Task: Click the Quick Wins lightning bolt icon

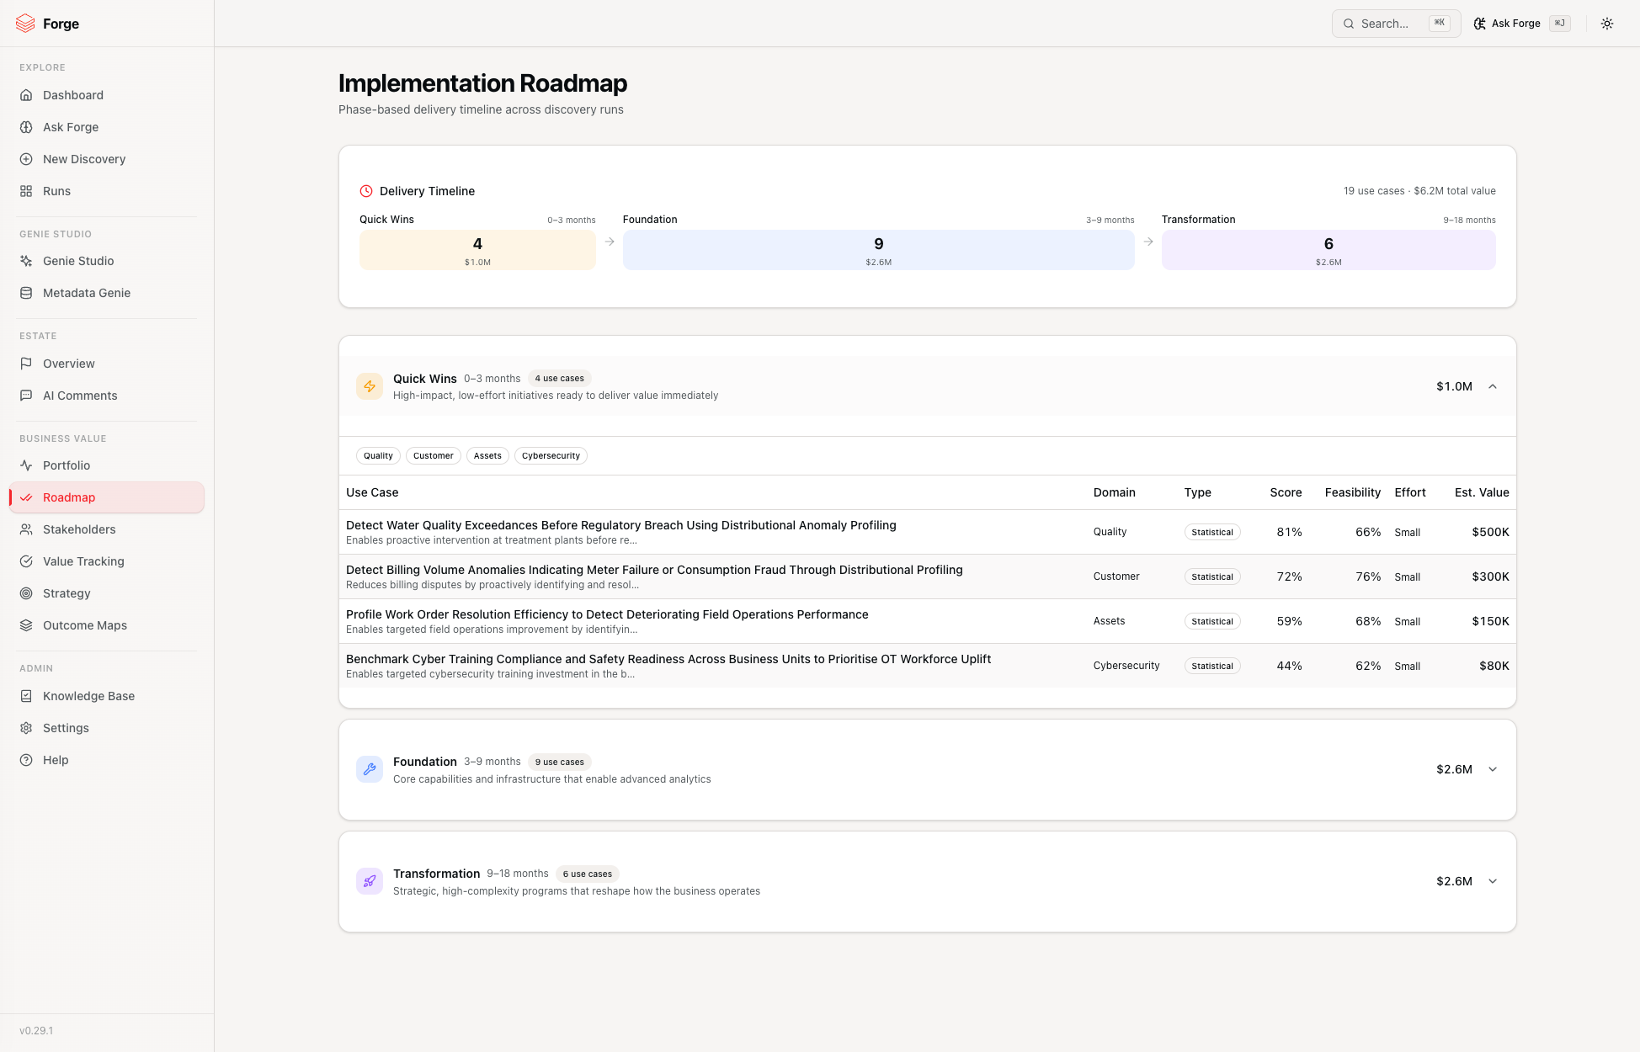Action: tap(370, 386)
